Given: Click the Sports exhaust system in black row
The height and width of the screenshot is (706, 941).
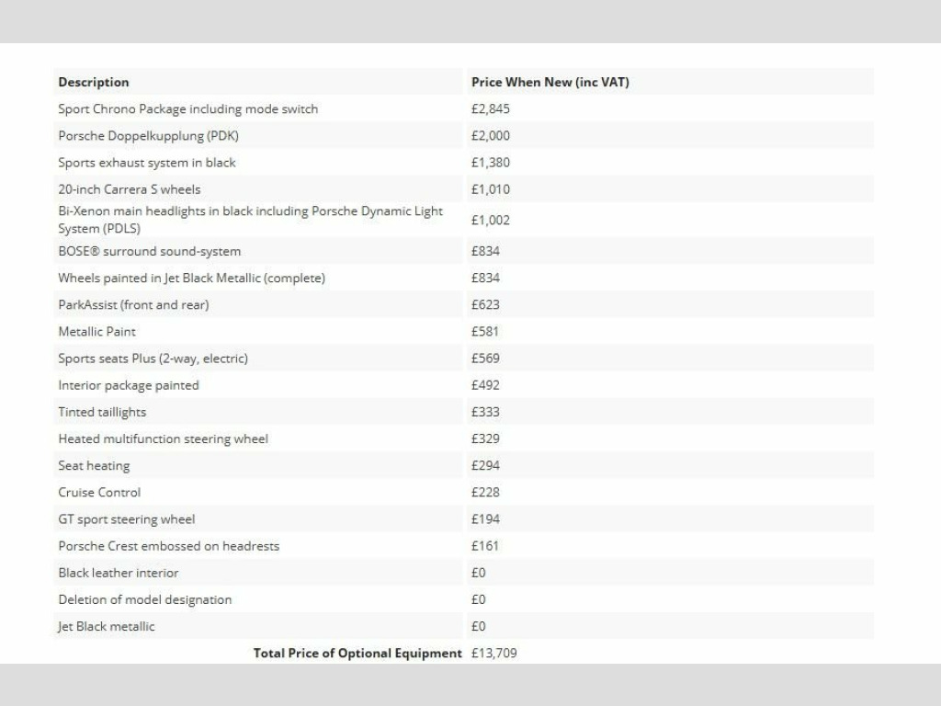Looking at the screenshot, I should tap(147, 163).
